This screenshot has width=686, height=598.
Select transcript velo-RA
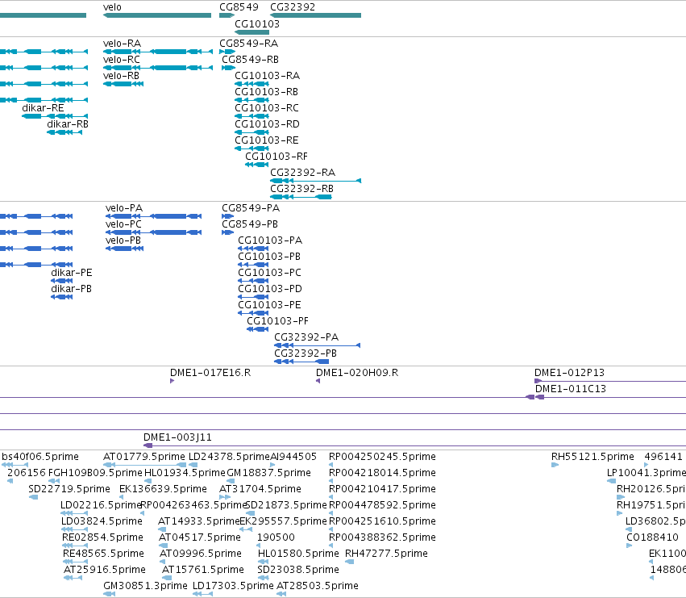coord(158,52)
